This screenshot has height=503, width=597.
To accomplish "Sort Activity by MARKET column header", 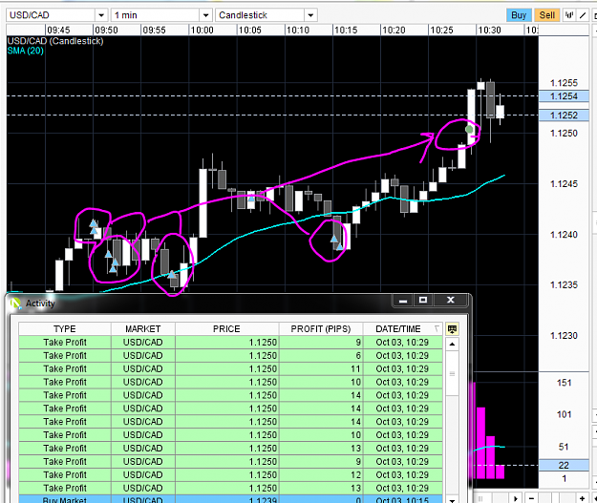I will 142,329.
